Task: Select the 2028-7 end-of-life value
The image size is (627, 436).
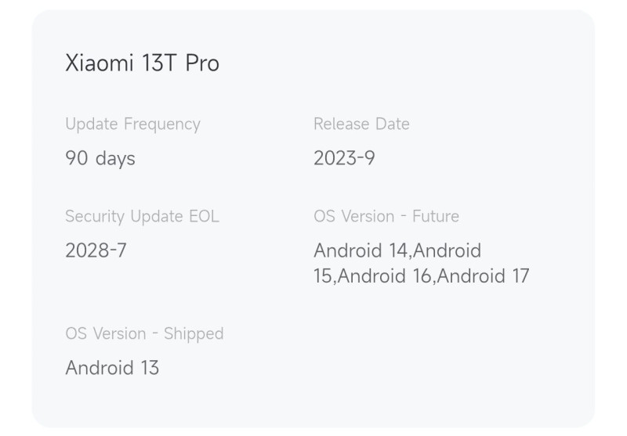Action: pos(96,250)
